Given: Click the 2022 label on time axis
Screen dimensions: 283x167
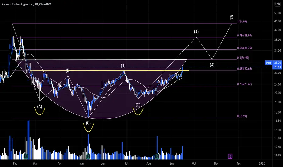Looking at the screenshot, I should [x=262, y=163].
